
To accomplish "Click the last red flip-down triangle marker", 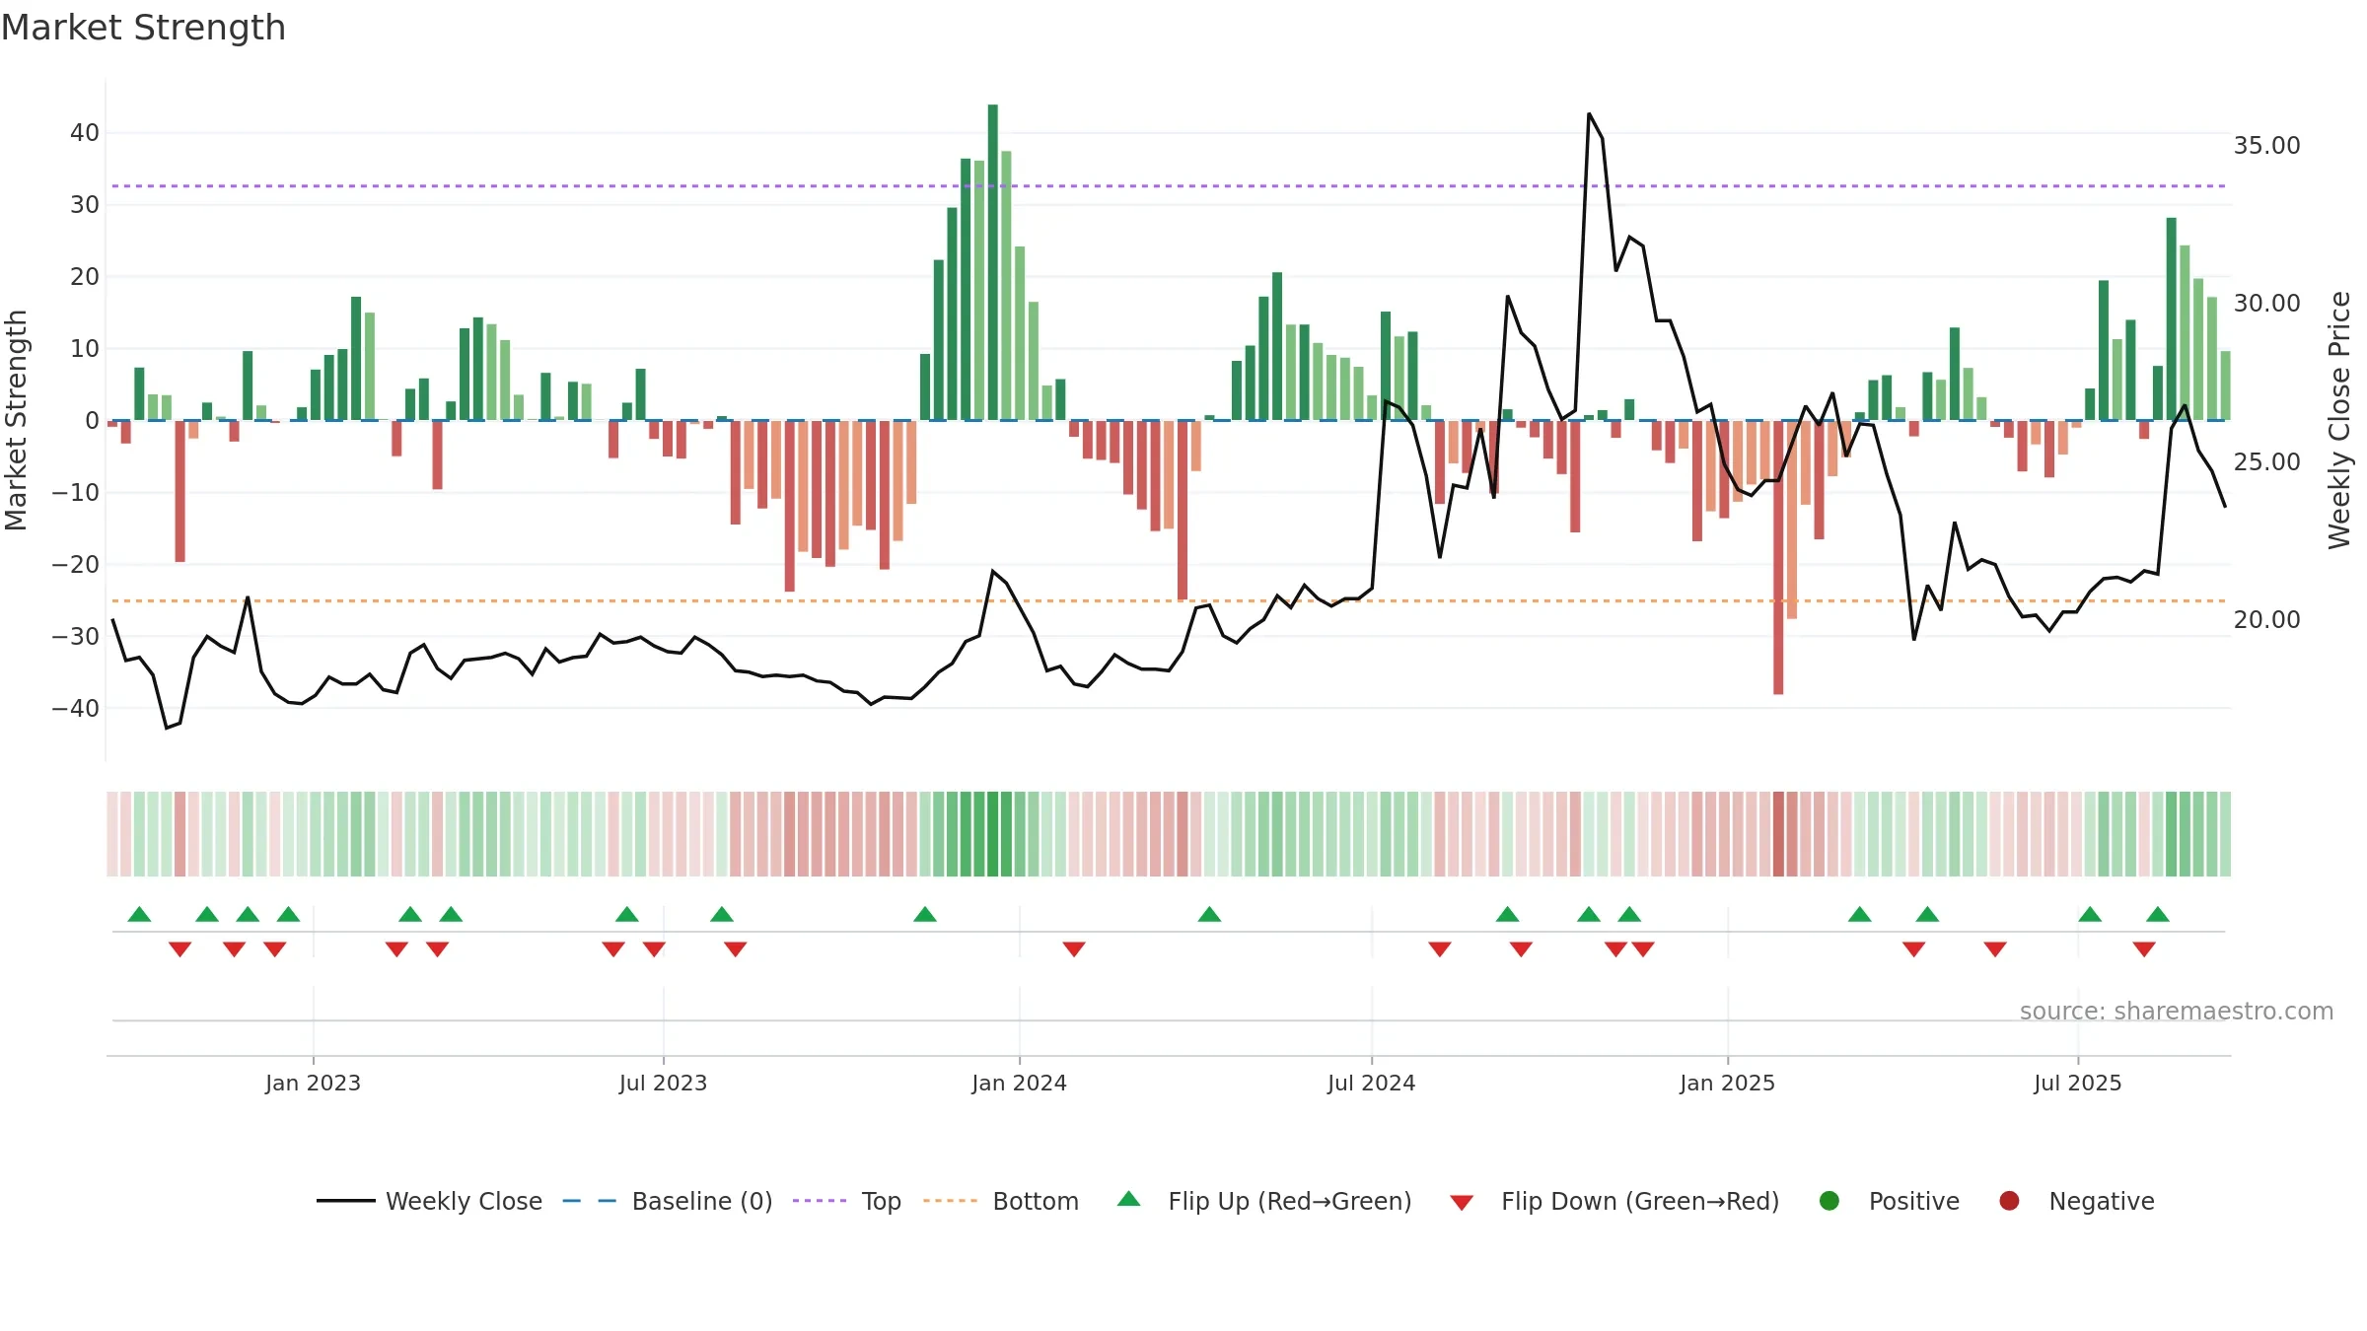I will [2144, 949].
